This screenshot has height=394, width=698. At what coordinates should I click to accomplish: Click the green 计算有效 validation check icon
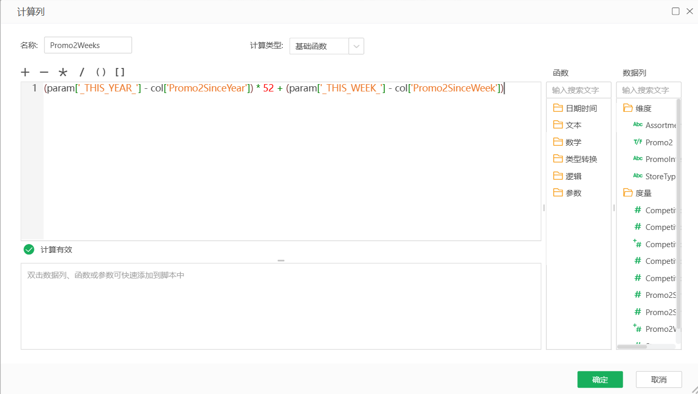tap(29, 249)
